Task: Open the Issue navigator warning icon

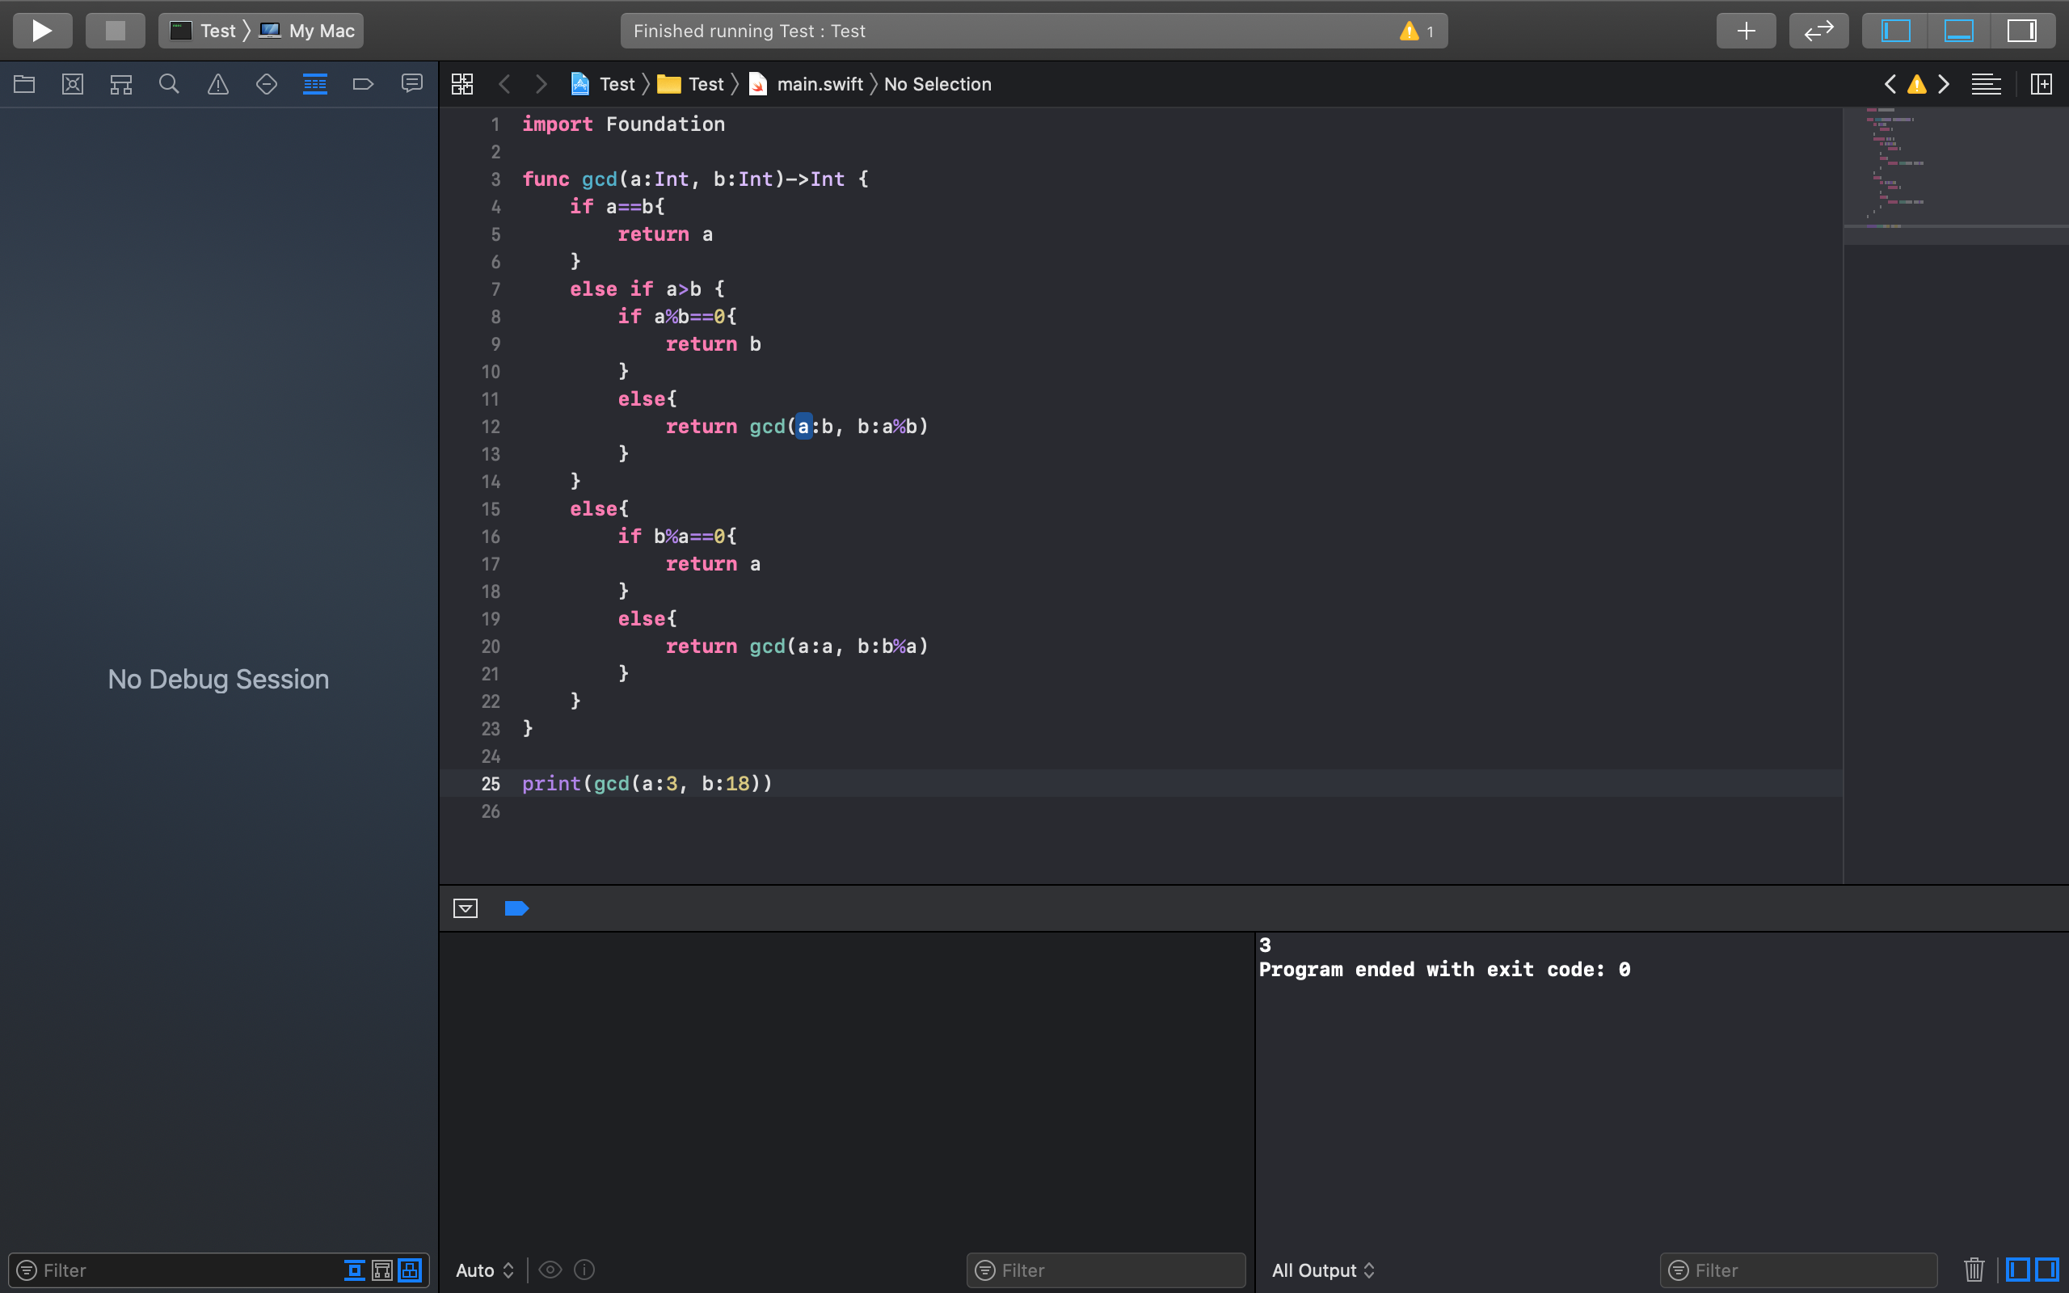Action: (x=218, y=84)
